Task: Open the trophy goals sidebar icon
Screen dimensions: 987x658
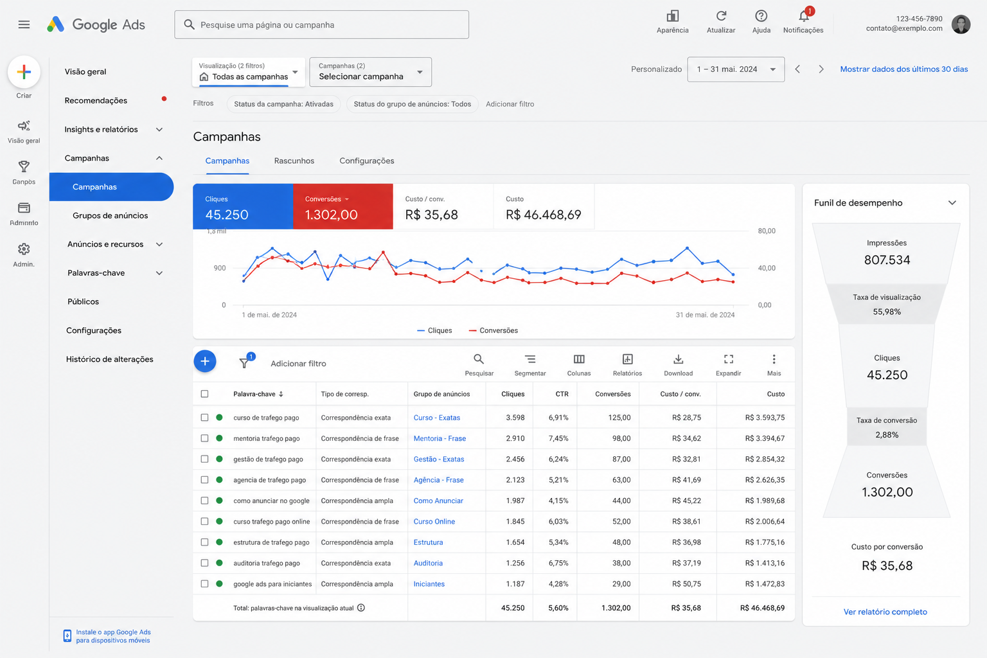Action: click(24, 166)
